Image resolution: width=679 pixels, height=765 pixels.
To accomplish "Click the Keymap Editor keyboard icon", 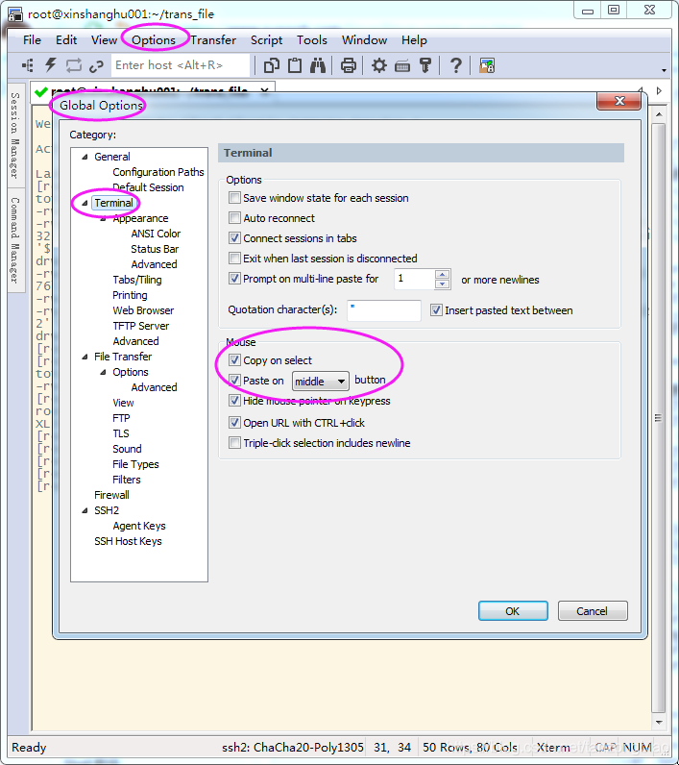I will coord(402,66).
